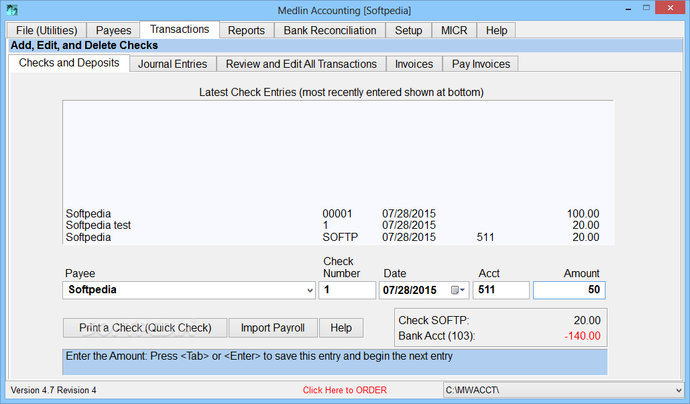Close the Medlin Accounting window
This screenshot has width=690, height=404.
coord(670,7)
